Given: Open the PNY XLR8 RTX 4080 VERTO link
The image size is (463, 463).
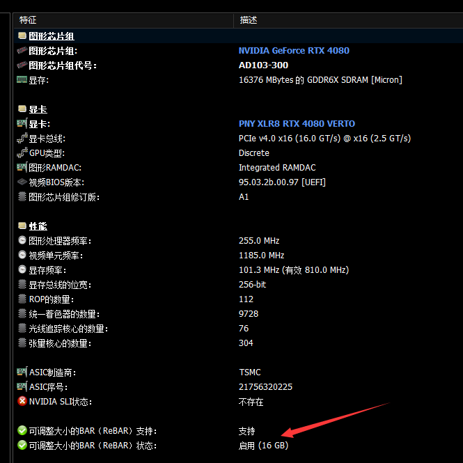Looking at the screenshot, I should point(297,123).
